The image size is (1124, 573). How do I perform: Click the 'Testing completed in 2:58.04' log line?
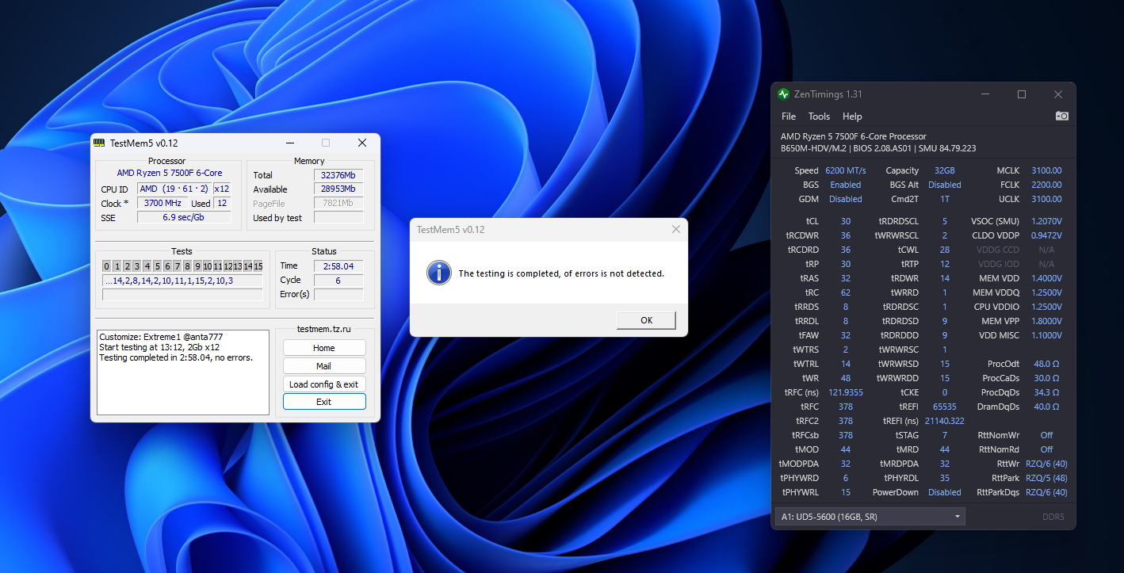pyautogui.click(x=176, y=357)
